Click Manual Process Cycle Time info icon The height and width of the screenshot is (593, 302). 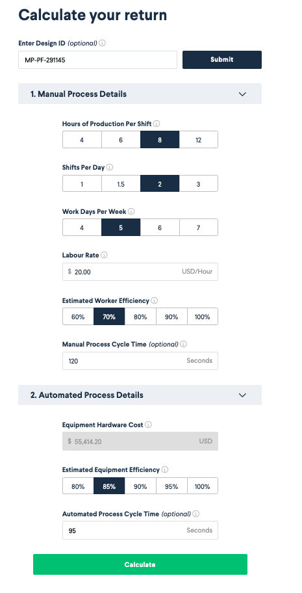(x=183, y=344)
